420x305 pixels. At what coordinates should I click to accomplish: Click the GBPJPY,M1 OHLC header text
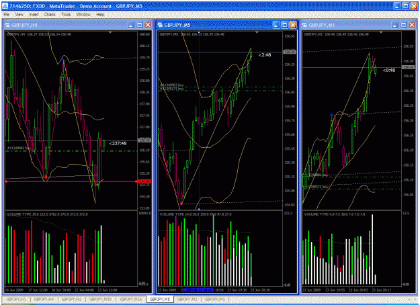pyautogui.click(x=337, y=34)
